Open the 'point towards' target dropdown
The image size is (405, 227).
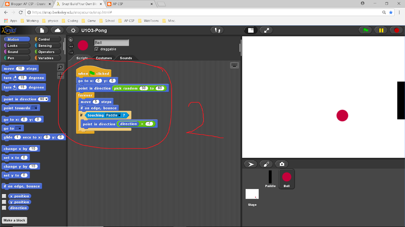click(x=36, y=108)
